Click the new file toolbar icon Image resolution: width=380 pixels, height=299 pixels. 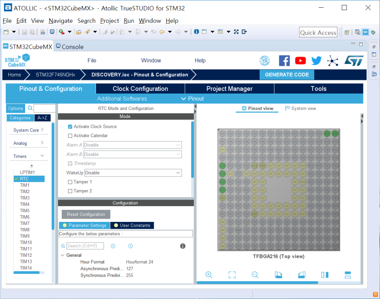coord(6,32)
